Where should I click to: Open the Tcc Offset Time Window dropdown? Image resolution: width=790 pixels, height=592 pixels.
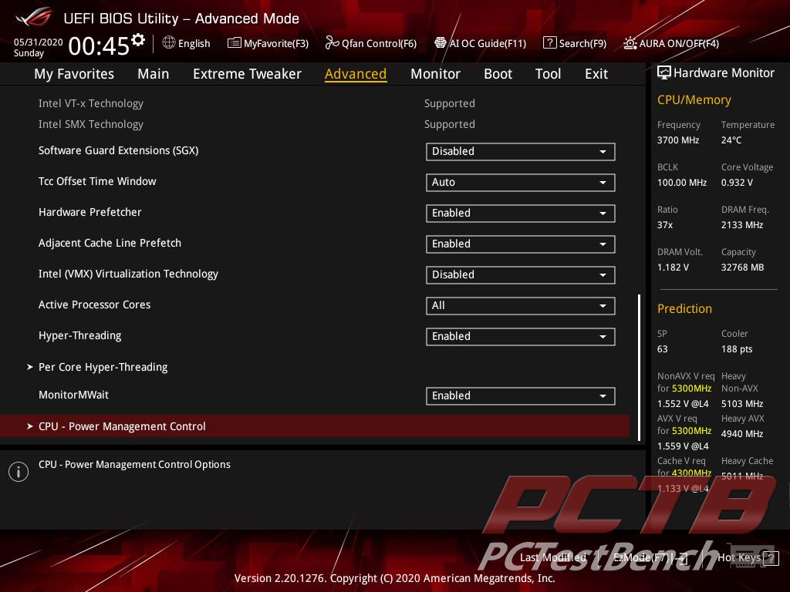point(521,182)
